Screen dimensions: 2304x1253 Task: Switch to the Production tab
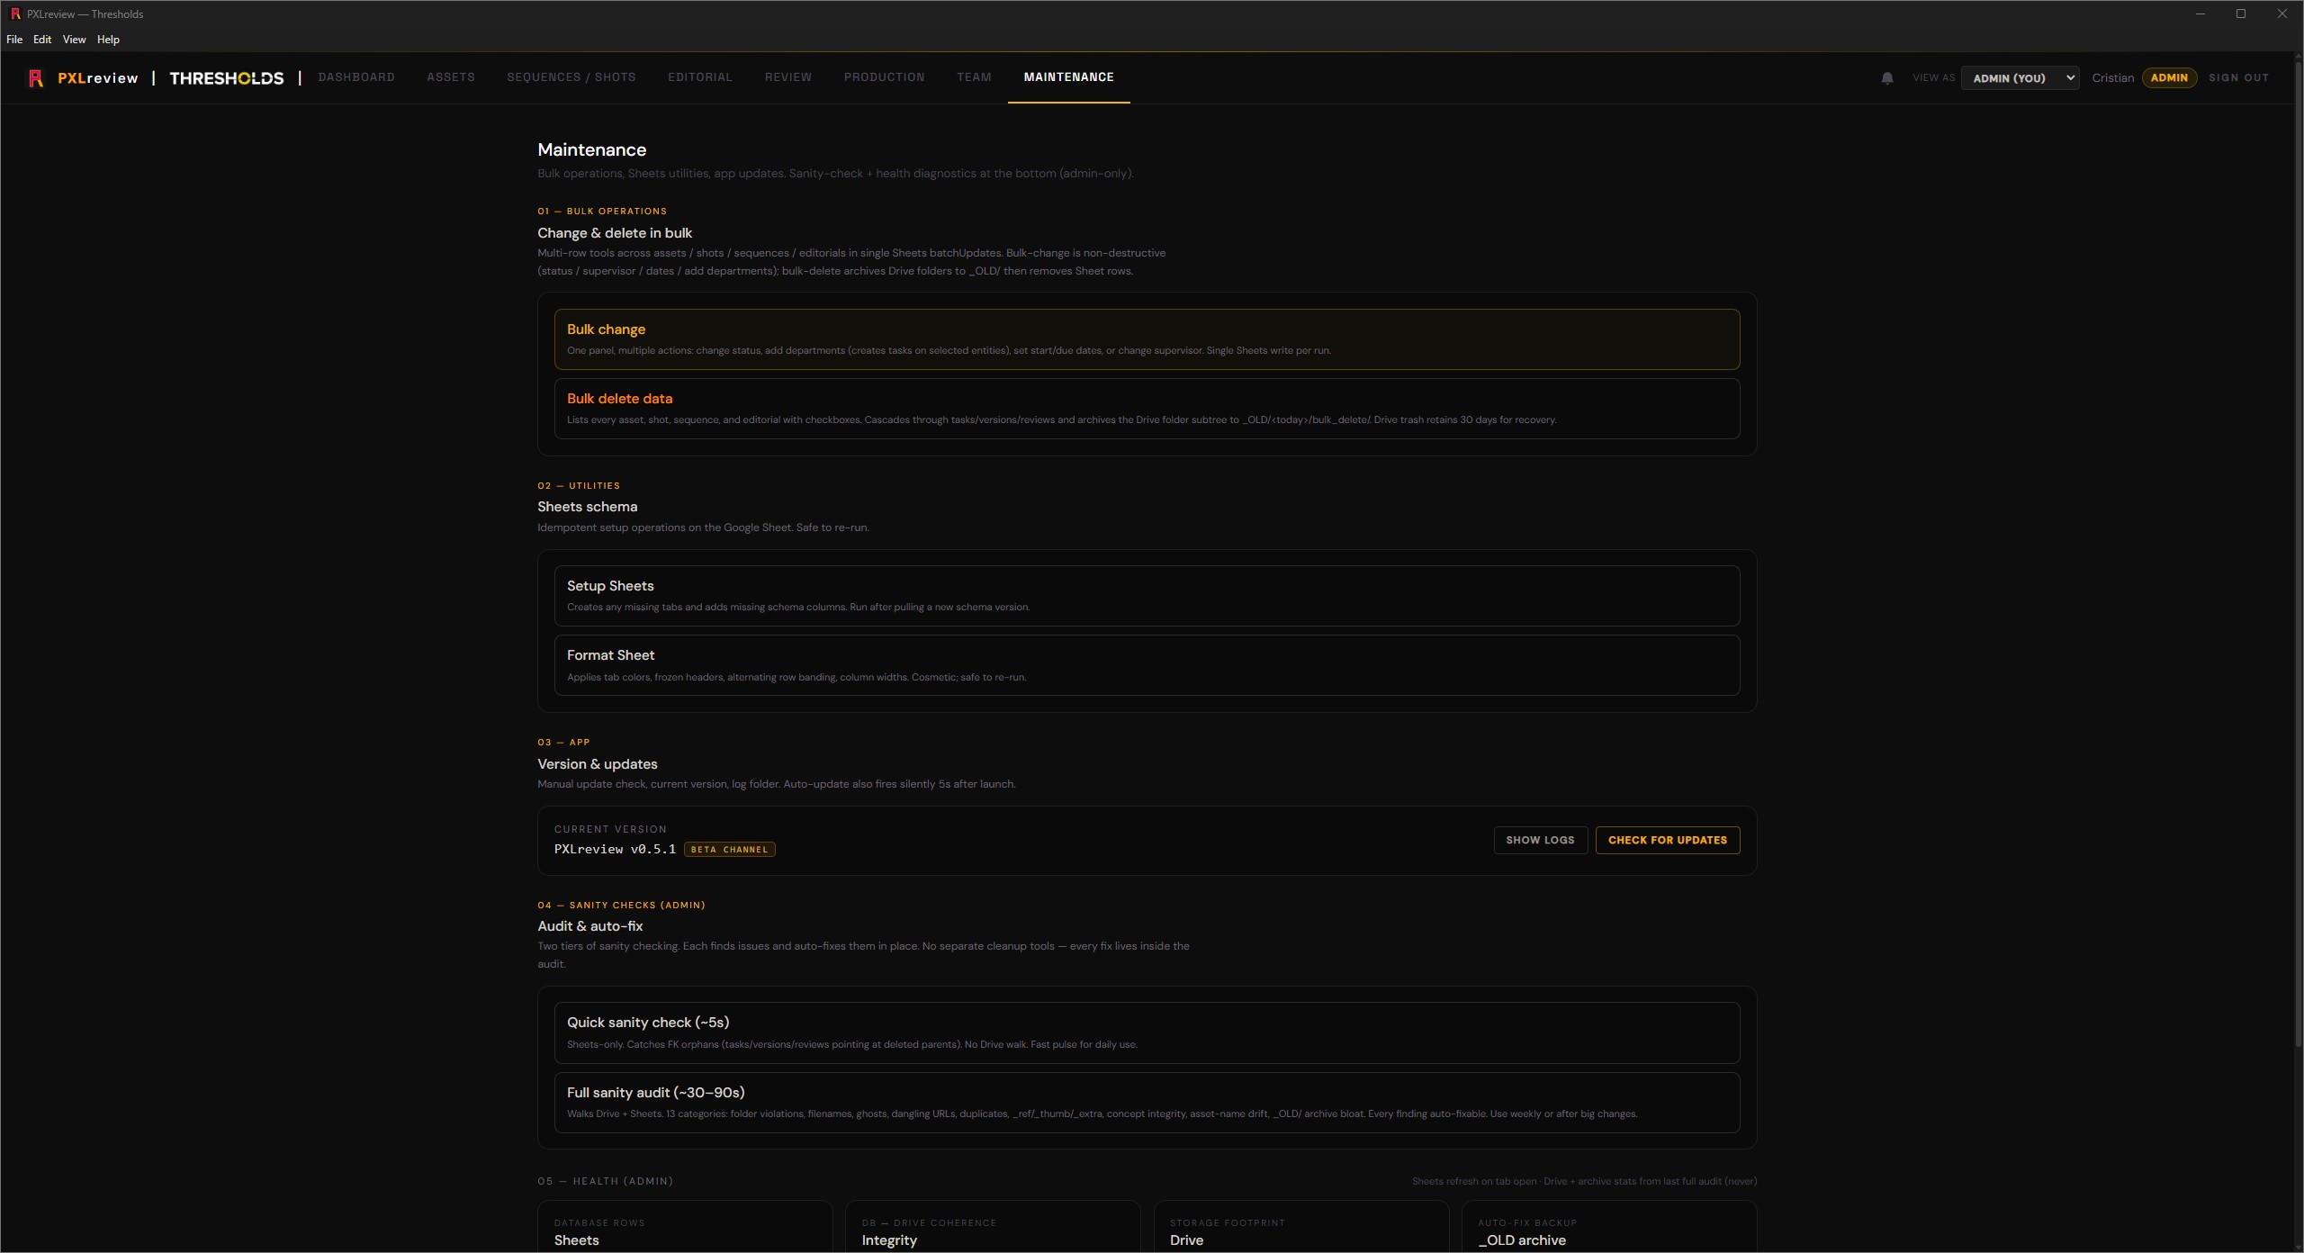click(885, 77)
